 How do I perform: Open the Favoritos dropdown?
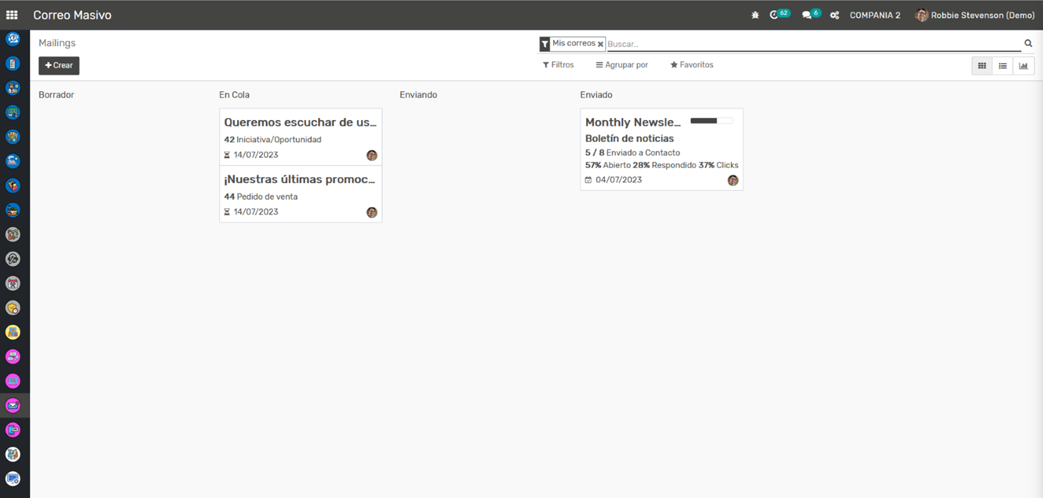pos(692,65)
